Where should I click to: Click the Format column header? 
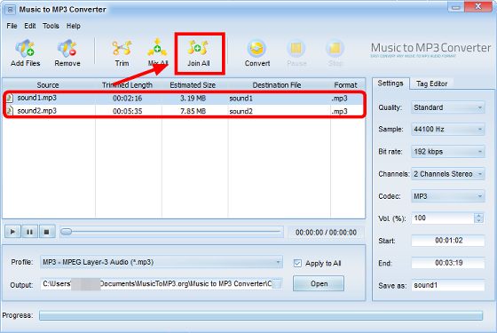click(347, 85)
